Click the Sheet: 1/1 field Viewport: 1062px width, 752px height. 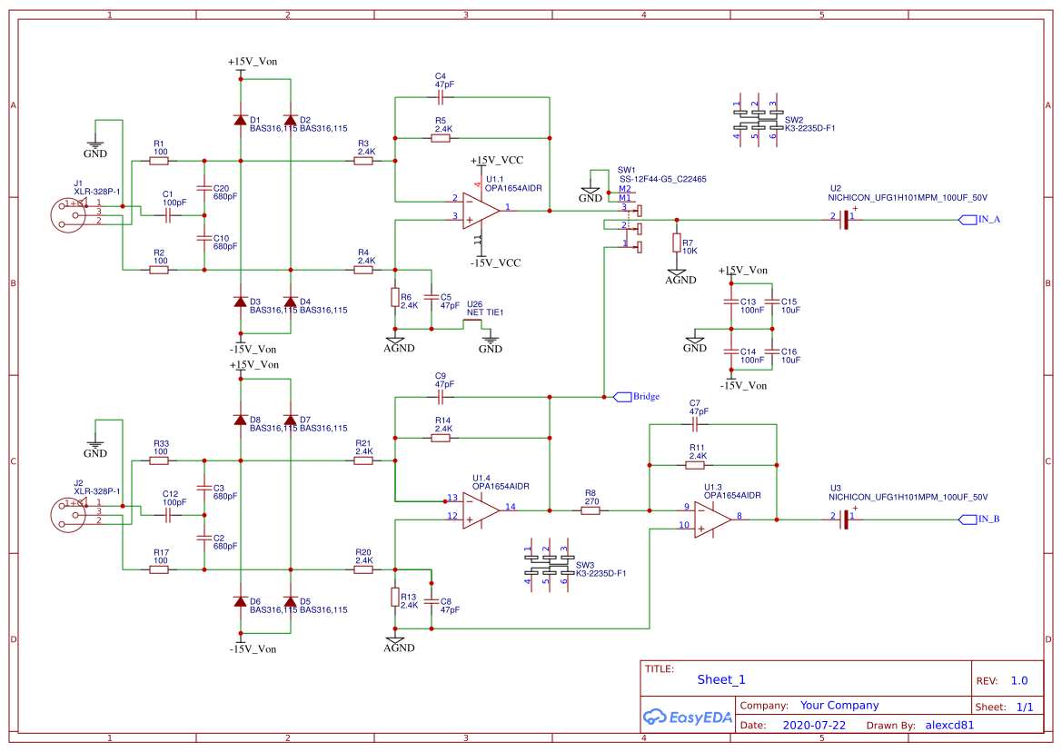[x=1003, y=705]
